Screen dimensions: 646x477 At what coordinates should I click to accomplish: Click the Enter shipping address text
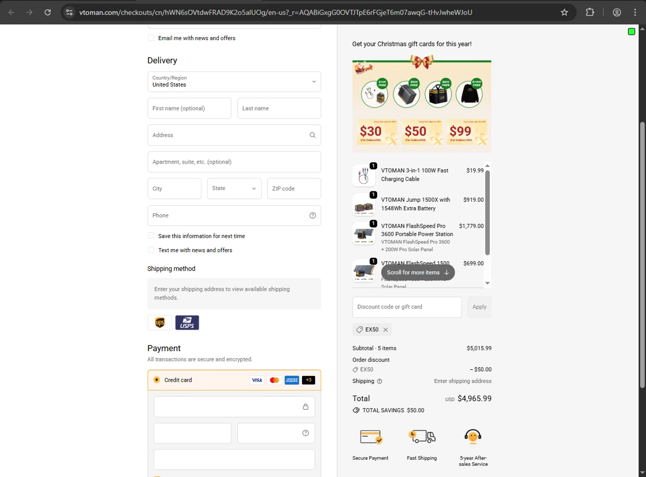(x=463, y=381)
